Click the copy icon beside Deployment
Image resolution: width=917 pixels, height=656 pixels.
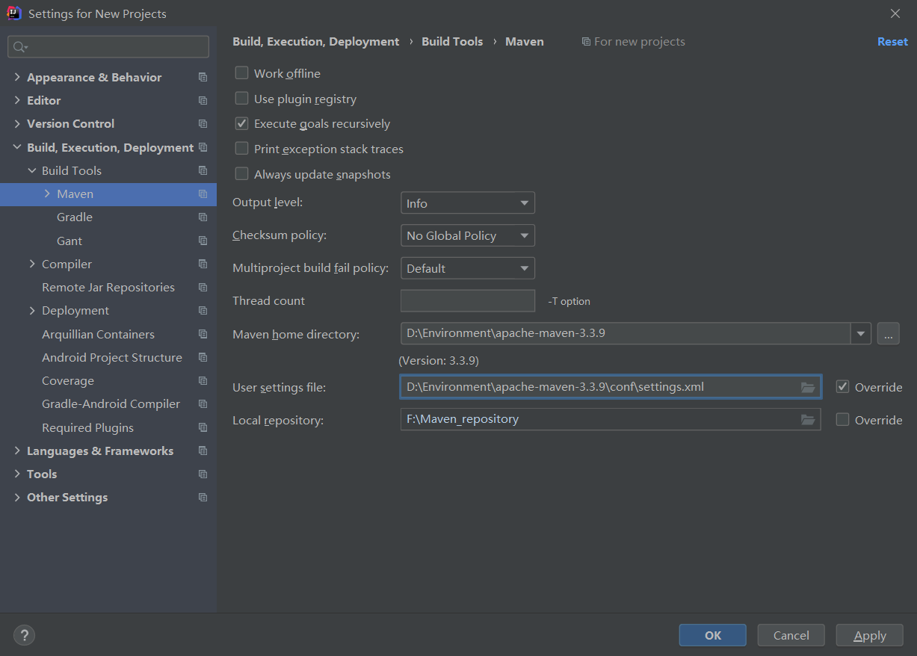click(x=203, y=310)
